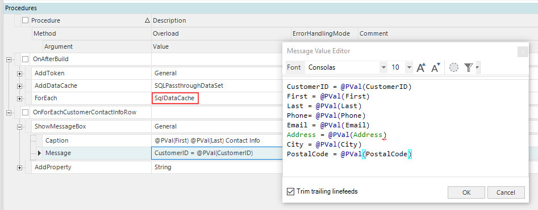Select the ForEach method cell

91,98
